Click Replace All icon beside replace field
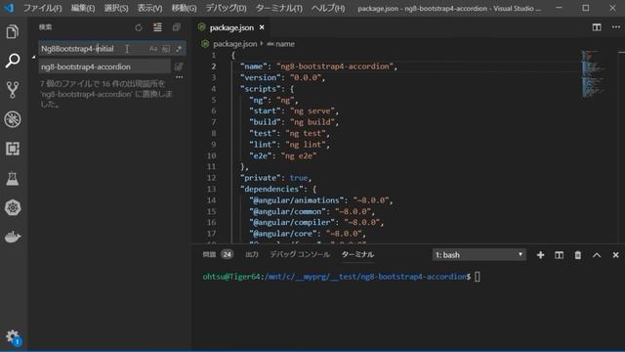625x352 pixels. pyautogui.click(x=179, y=66)
